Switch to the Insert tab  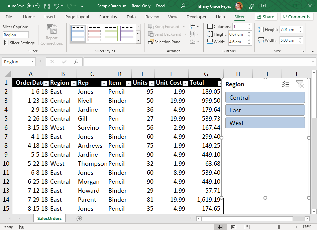[x=50, y=17]
